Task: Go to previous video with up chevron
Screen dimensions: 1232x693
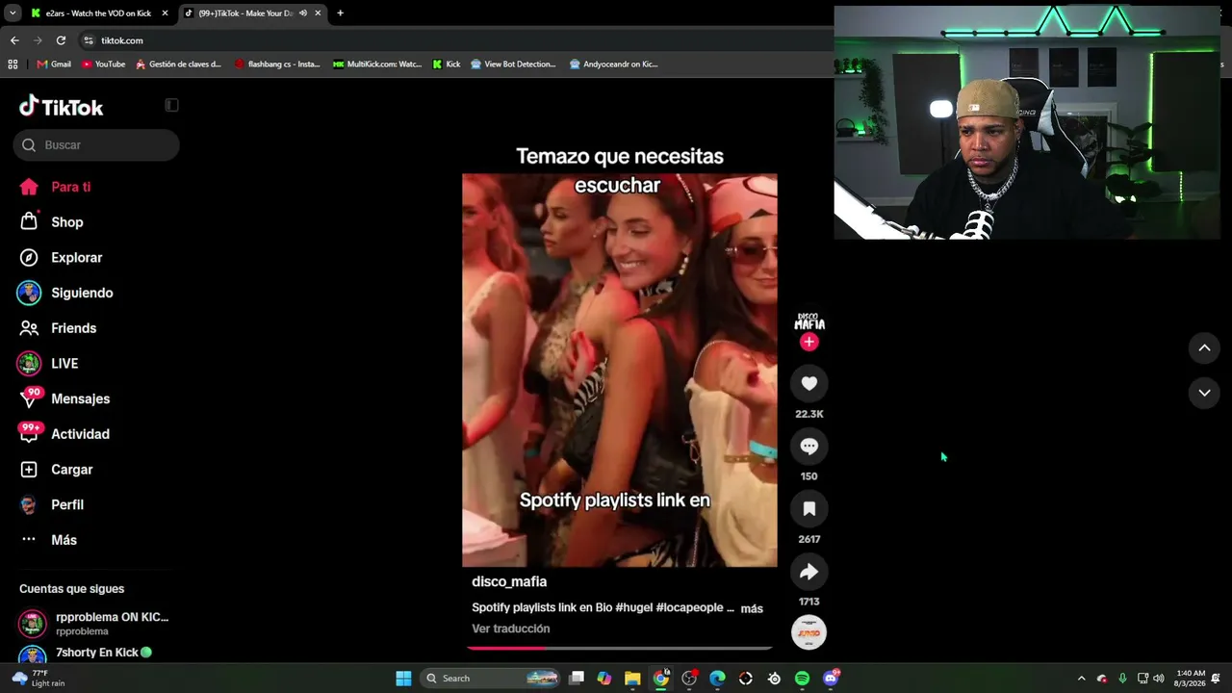Action: click(x=1204, y=347)
